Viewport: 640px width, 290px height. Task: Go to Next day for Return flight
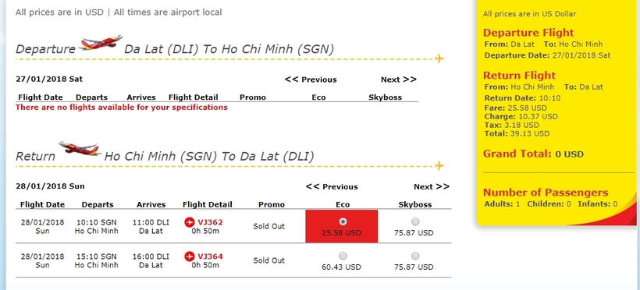pyautogui.click(x=432, y=187)
